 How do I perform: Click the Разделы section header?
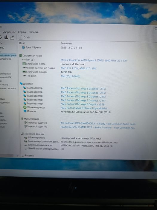28,155
